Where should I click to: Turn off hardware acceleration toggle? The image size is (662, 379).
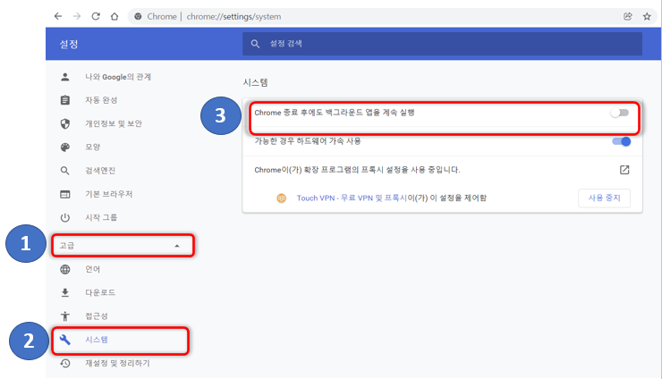622,141
